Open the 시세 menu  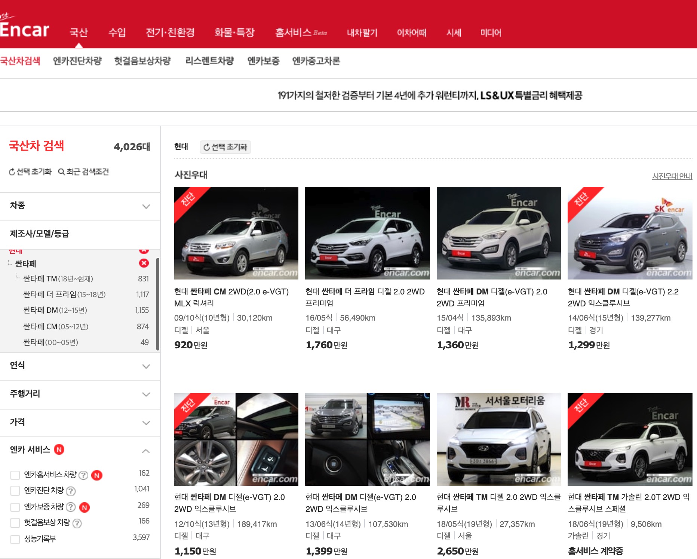(x=454, y=33)
